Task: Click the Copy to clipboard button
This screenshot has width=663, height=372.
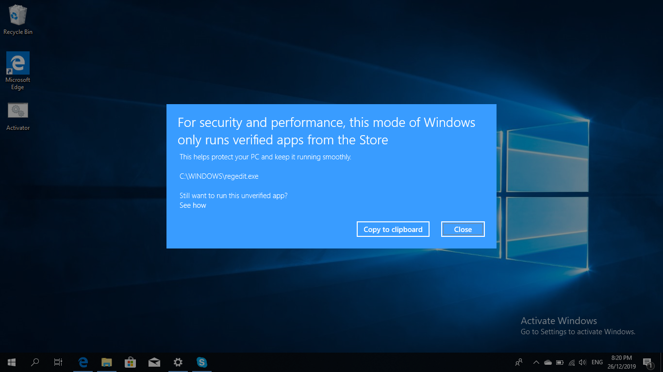Action: [393, 229]
